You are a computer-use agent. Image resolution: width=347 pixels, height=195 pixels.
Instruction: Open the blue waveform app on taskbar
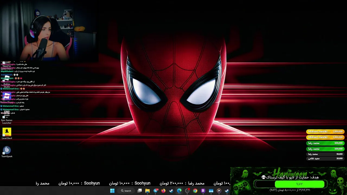211,191
